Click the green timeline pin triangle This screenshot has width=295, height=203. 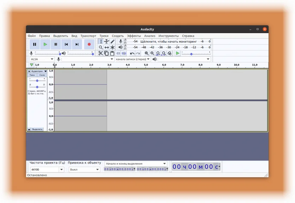[31, 65]
